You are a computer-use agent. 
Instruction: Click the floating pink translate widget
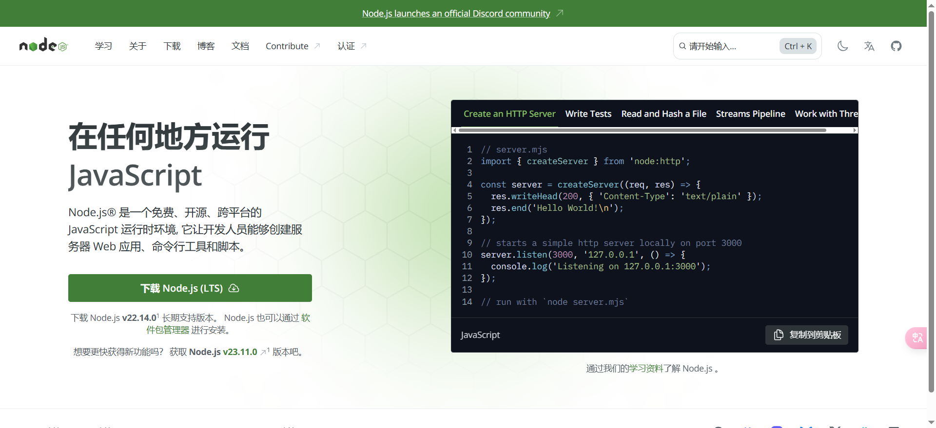point(916,338)
